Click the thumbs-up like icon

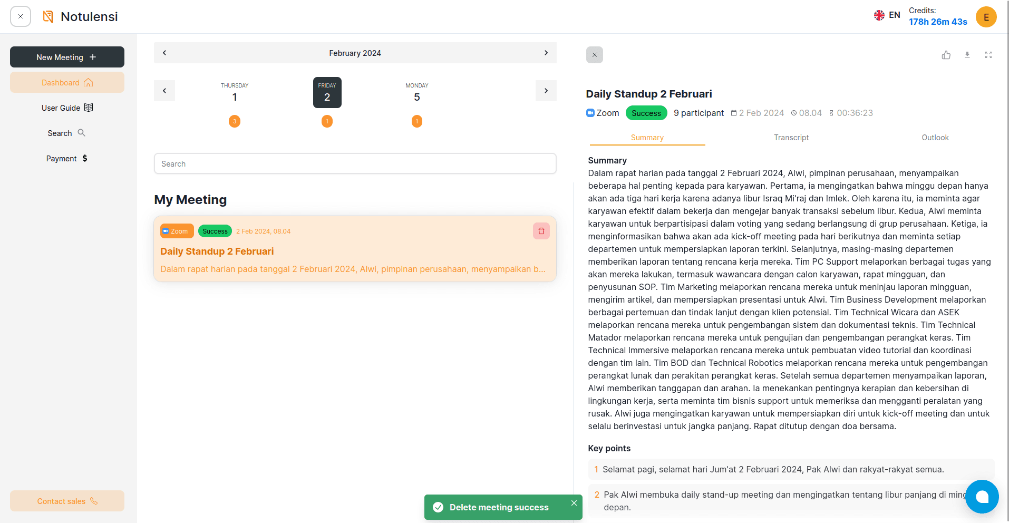[x=946, y=55]
